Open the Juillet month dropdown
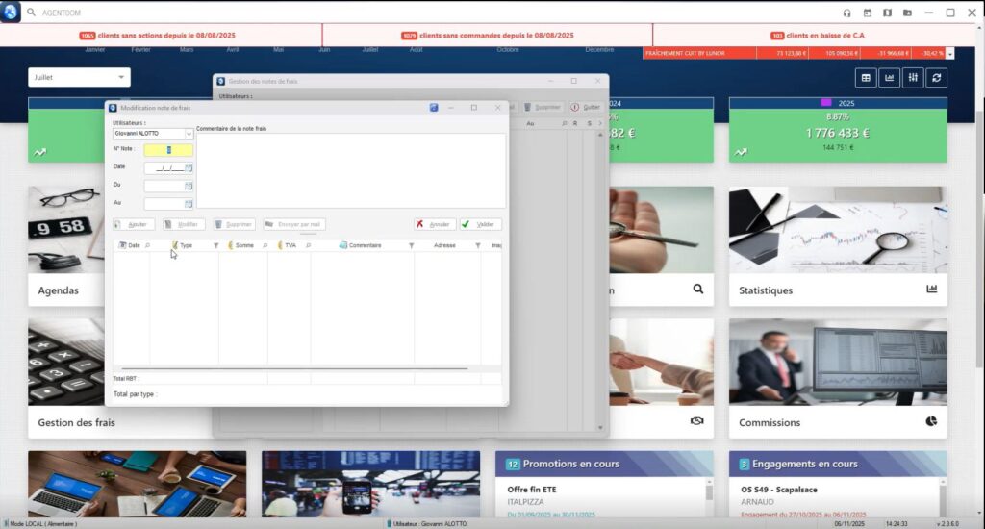The image size is (985, 529). (x=121, y=77)
